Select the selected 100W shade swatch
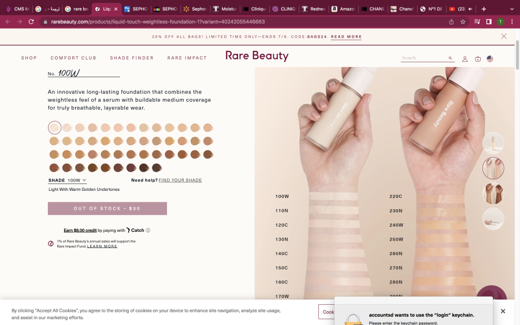Screen dimensions: 520x325 coord(54,127)
